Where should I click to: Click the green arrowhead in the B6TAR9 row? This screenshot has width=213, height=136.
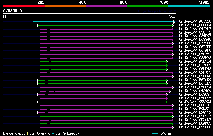pos(167,80)
